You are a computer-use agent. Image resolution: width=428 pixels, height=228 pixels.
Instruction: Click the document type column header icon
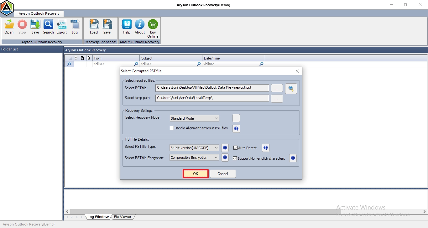point(82,58)
